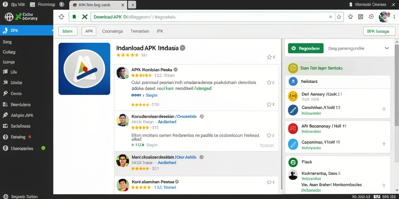
Task: Expand the Dasg panamgundke dropdown chevron
Action: click(387, 48)
